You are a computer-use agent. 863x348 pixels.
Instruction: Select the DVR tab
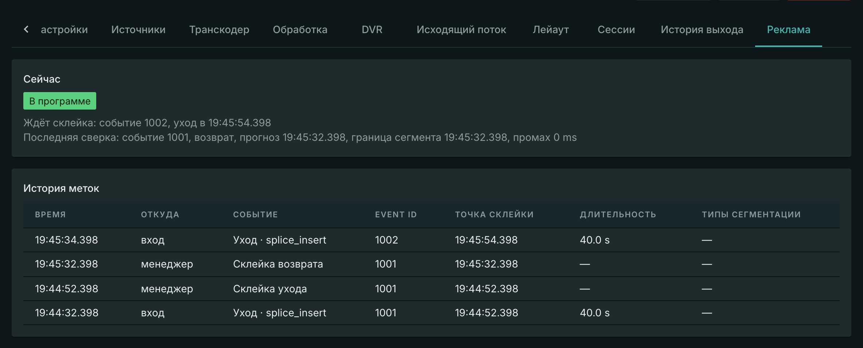(x=372, y=29)
